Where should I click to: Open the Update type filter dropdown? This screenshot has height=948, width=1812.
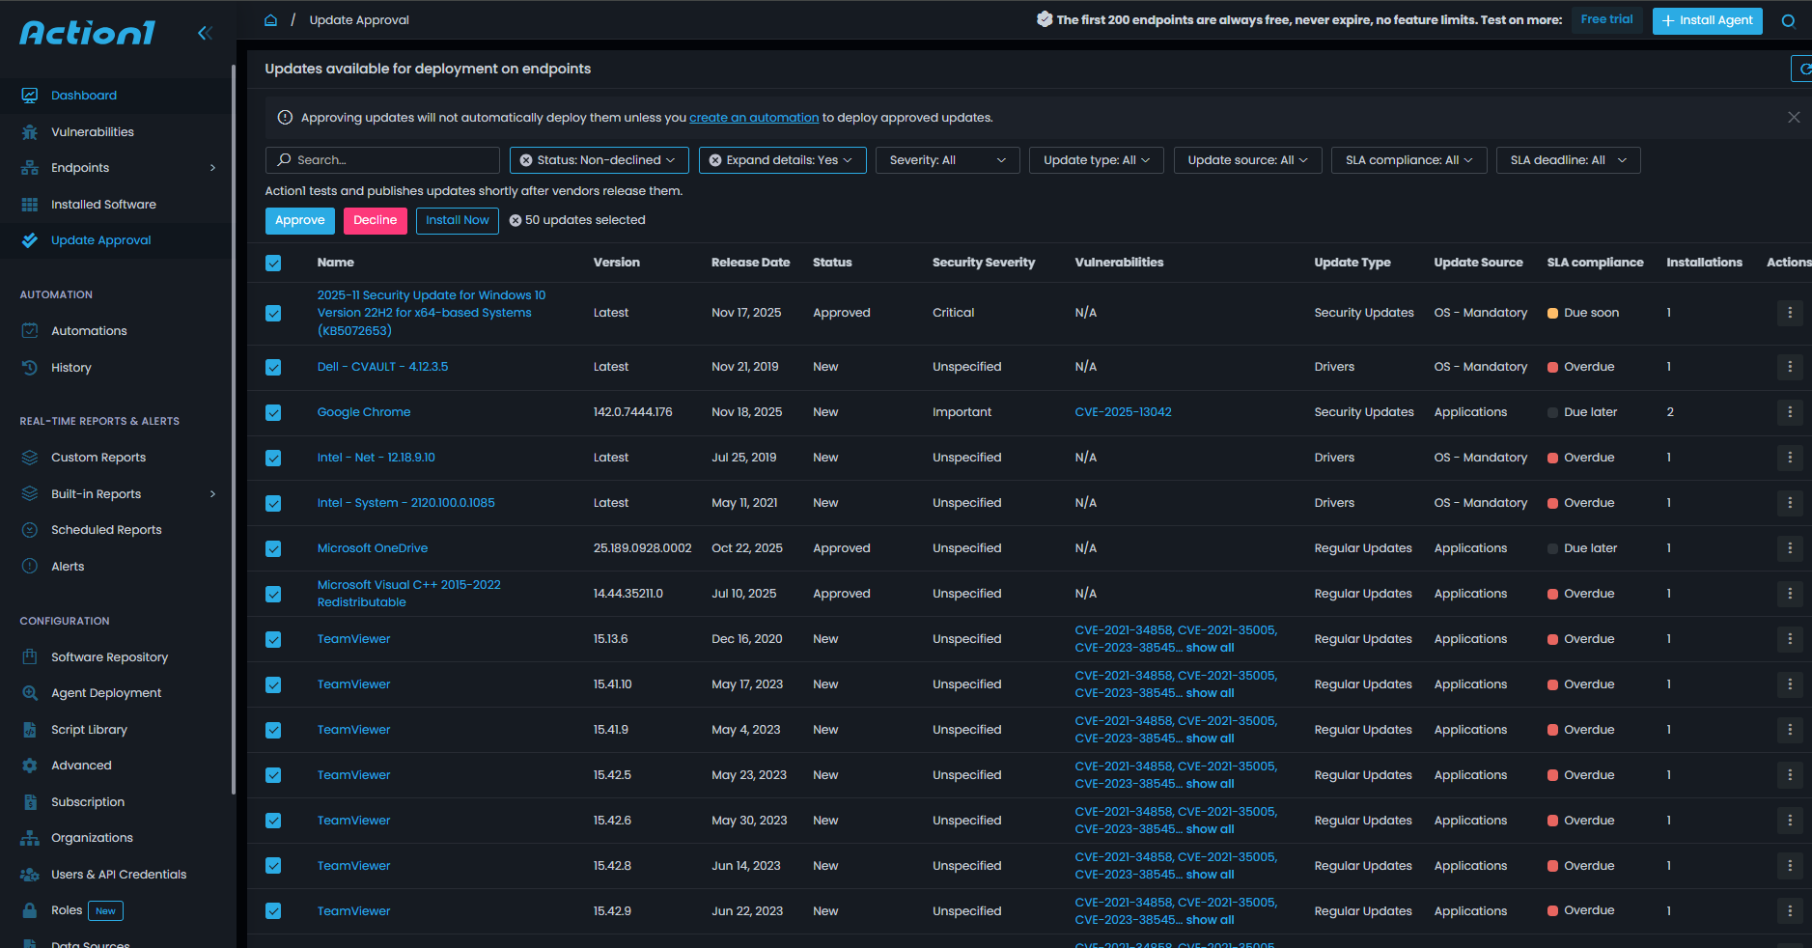pyautogui.click(x=1096, y=160)
